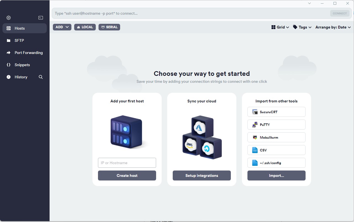Expand the Tags filter dropdown
The width and height of the screenshot is (354, 222).
point(302,27)
